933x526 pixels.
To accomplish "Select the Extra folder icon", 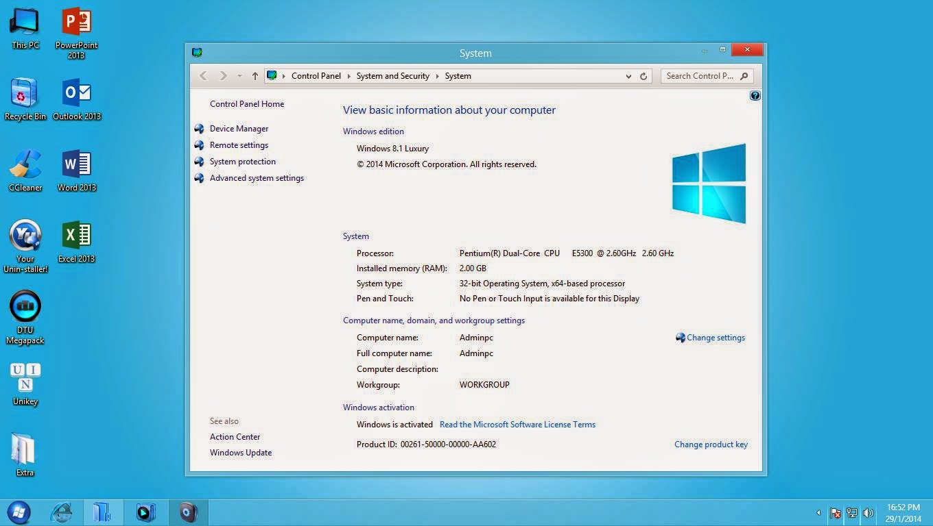I will (x=25, y=455).
